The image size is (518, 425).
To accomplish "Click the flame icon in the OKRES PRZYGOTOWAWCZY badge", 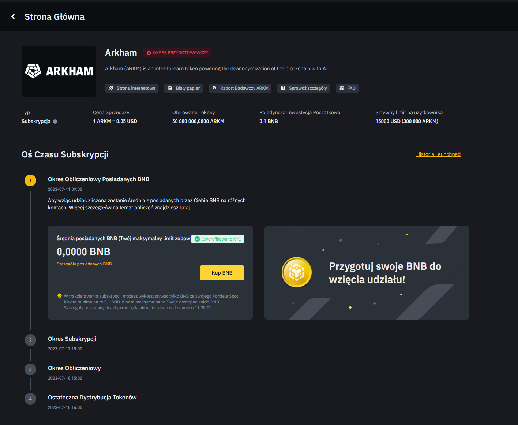I will point(149,53).
